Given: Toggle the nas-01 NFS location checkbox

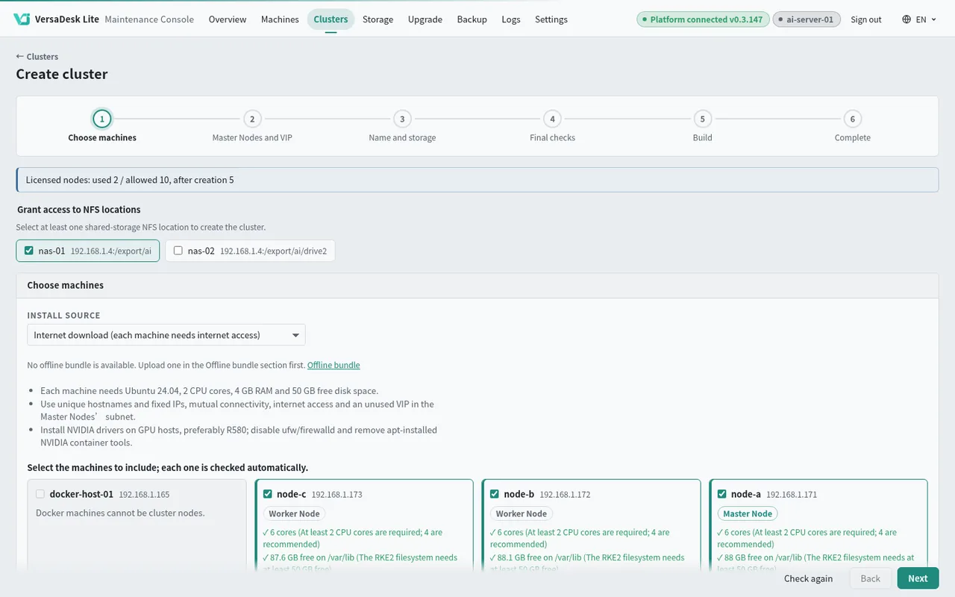Looking at the screenshot, I should point(29,251).
